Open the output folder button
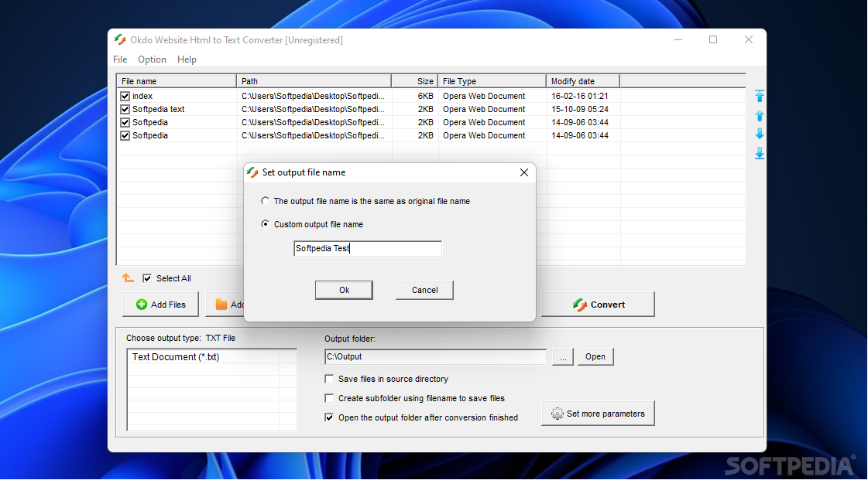Screen dimensions: 868x487 [x=595, y=356]
